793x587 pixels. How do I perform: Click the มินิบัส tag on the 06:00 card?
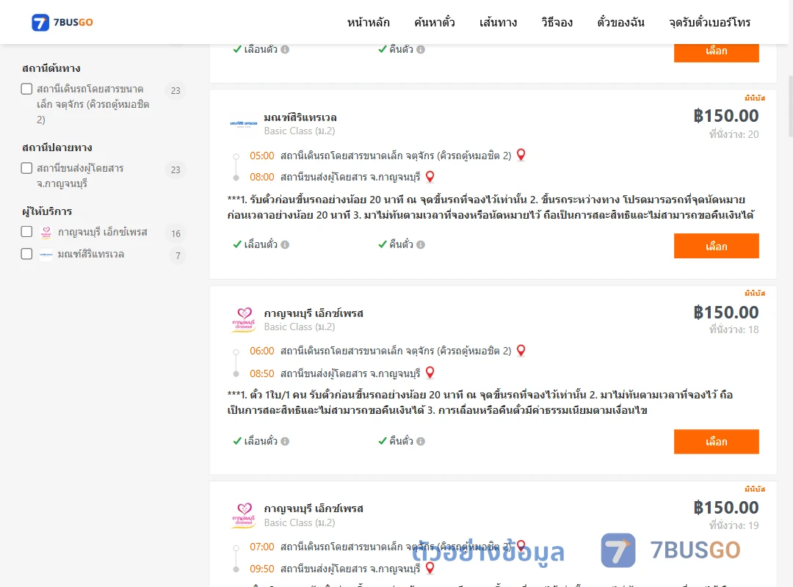[x=755, y=293]
